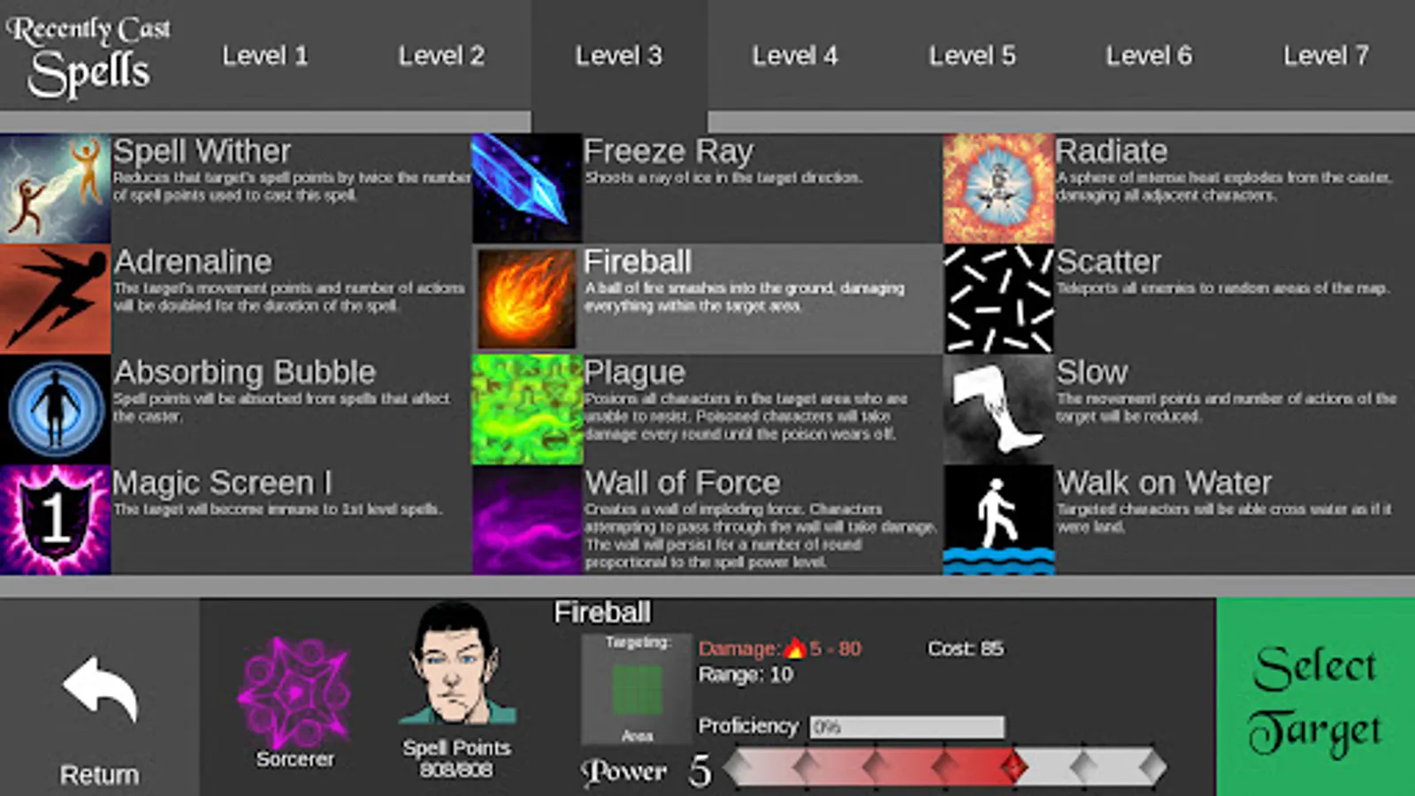Screen dimensions: 1415x796
Task: Open the Recently Cast Spells list
Action: click(88, 56)
